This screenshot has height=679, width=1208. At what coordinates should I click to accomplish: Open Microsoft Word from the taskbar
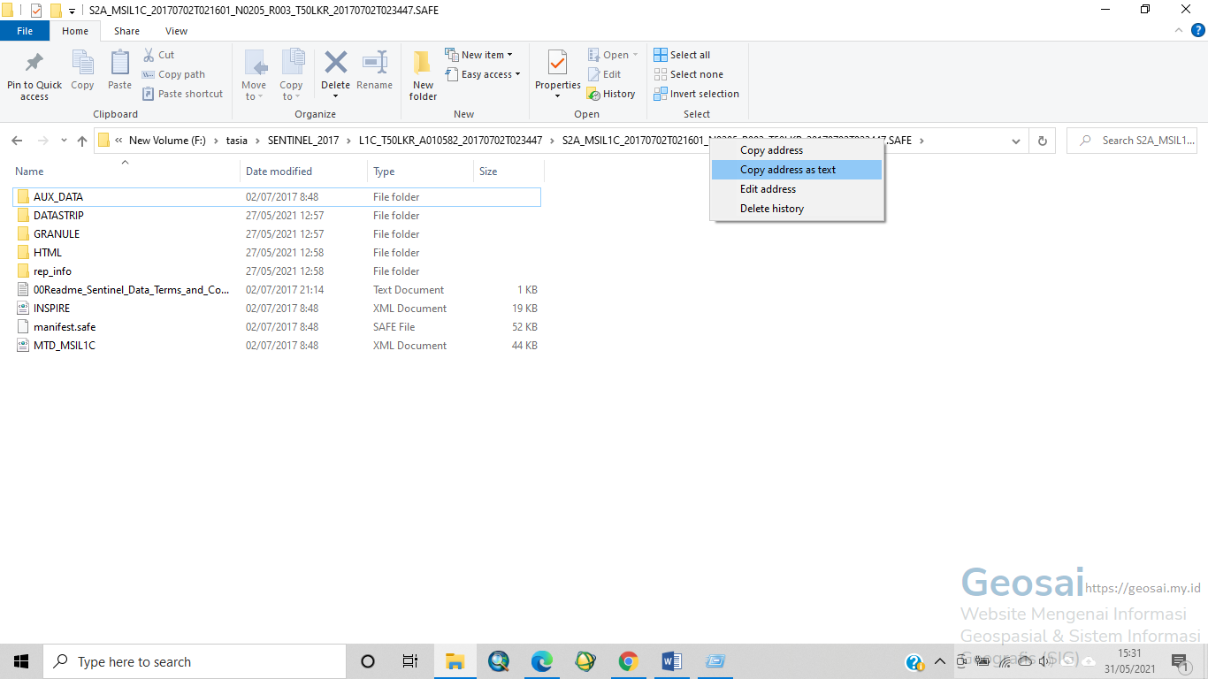coord(672,661)
